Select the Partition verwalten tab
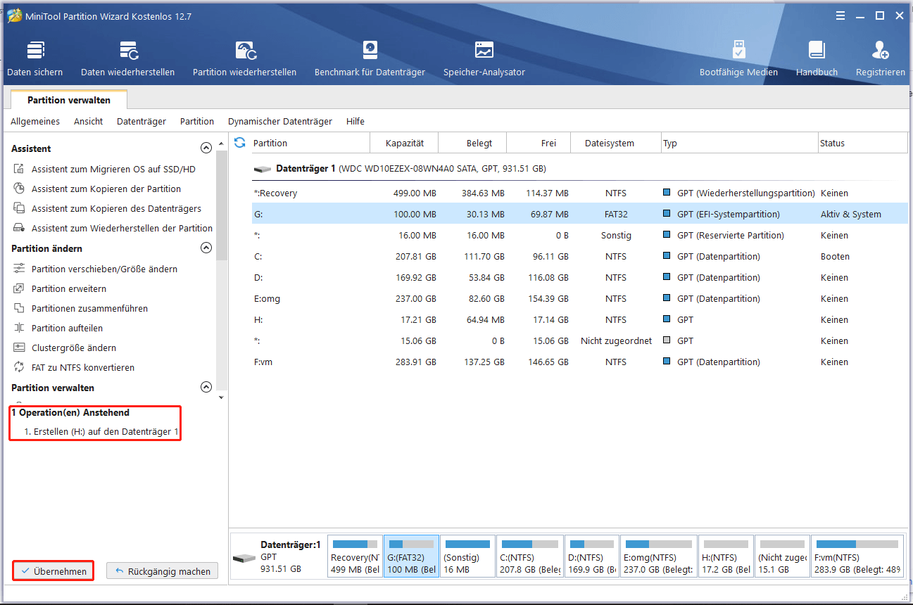The width and height of the screenshot is (913, 605). coord(69,100)
